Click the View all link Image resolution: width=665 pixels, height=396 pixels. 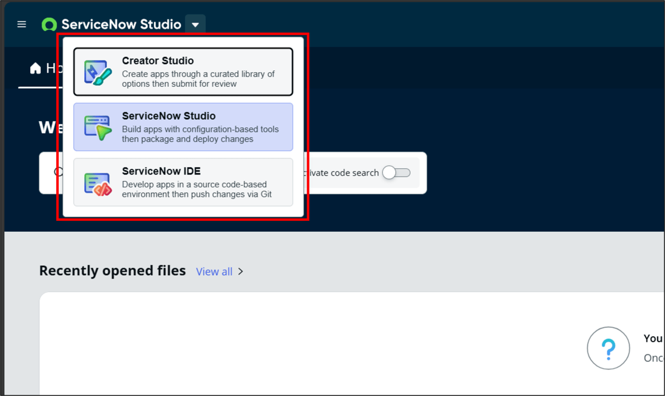click(x=214, y=271)
